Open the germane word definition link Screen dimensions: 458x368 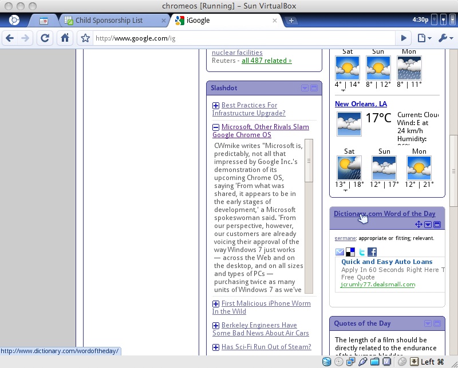(345, 238)
